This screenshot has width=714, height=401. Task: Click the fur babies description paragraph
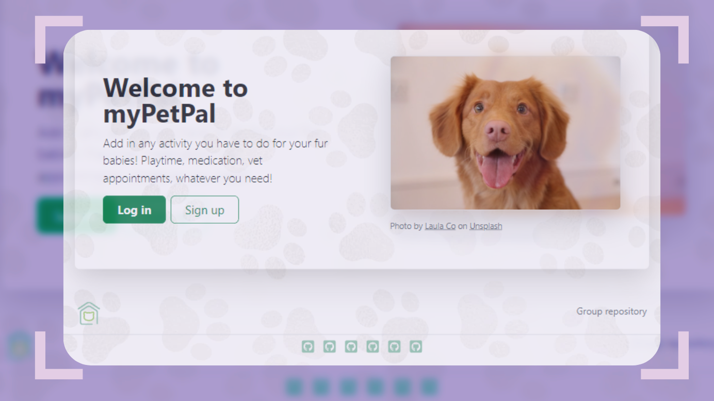coord(216,161)
